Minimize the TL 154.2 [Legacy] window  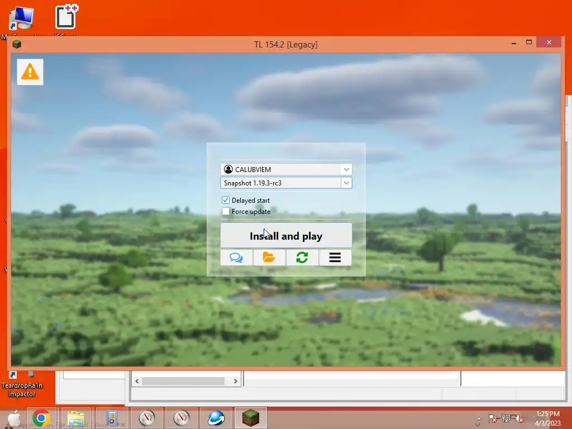(514, 43)
